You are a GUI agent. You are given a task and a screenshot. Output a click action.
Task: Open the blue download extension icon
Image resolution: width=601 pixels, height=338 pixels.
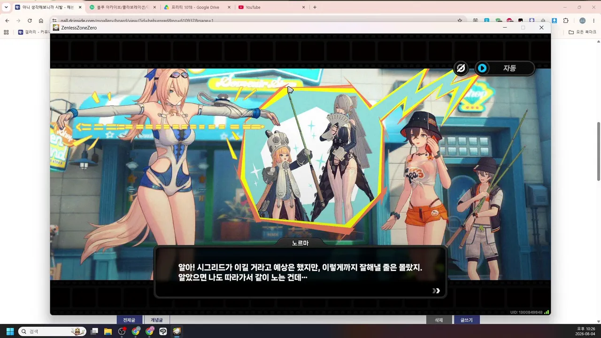pyautogui.click(x=554, y=21)
